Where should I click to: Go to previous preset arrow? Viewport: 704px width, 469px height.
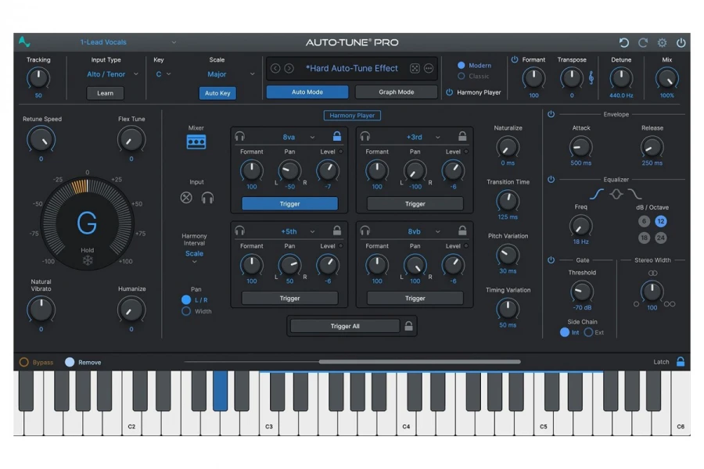(275, 68)
